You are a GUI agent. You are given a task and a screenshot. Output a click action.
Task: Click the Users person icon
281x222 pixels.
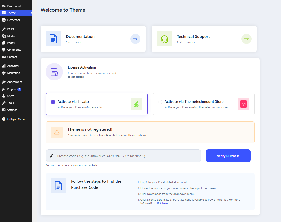(x=4, y=96)
